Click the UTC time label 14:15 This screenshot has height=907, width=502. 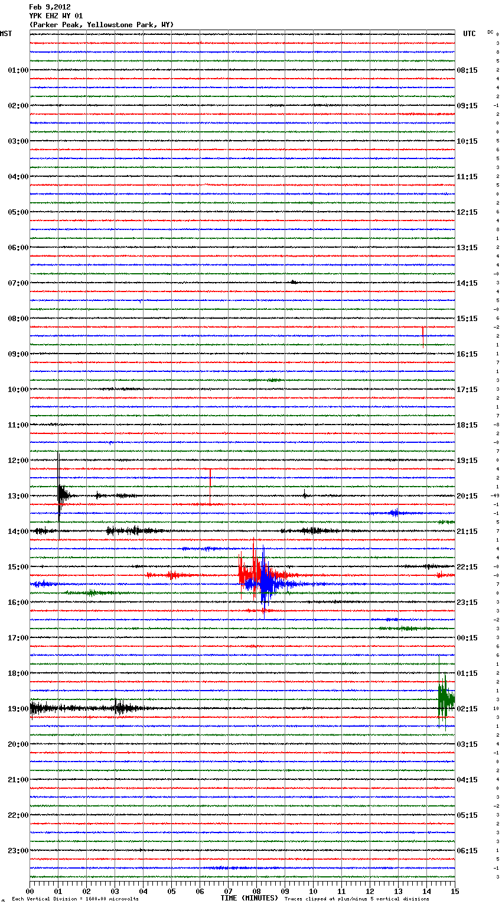point(467,283)
